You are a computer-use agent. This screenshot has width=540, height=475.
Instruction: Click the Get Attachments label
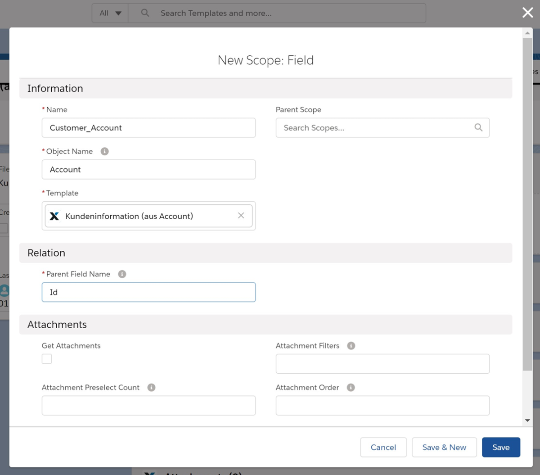coord(71,346)
